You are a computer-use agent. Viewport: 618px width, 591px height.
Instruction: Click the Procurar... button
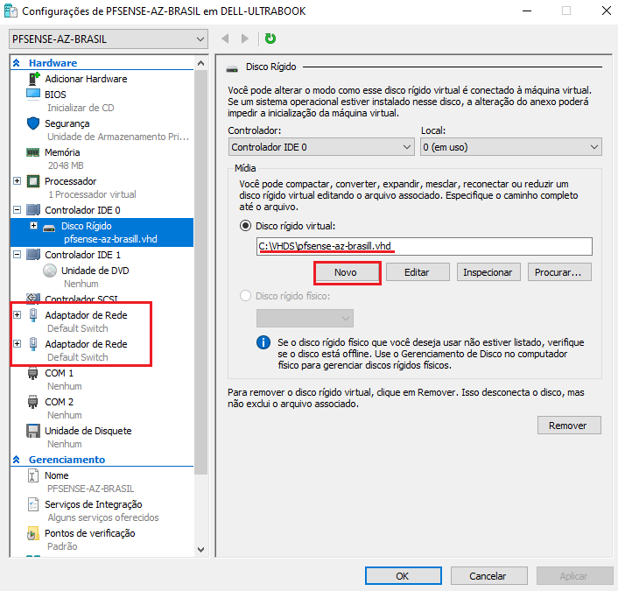click(558, 272)
